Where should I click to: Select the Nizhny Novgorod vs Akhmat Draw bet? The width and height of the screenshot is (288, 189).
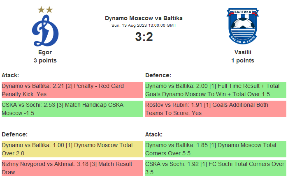(x=72, y=168)
